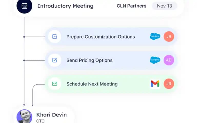
Task: Open the Nov 13 date pill
Action: [164, 6]
